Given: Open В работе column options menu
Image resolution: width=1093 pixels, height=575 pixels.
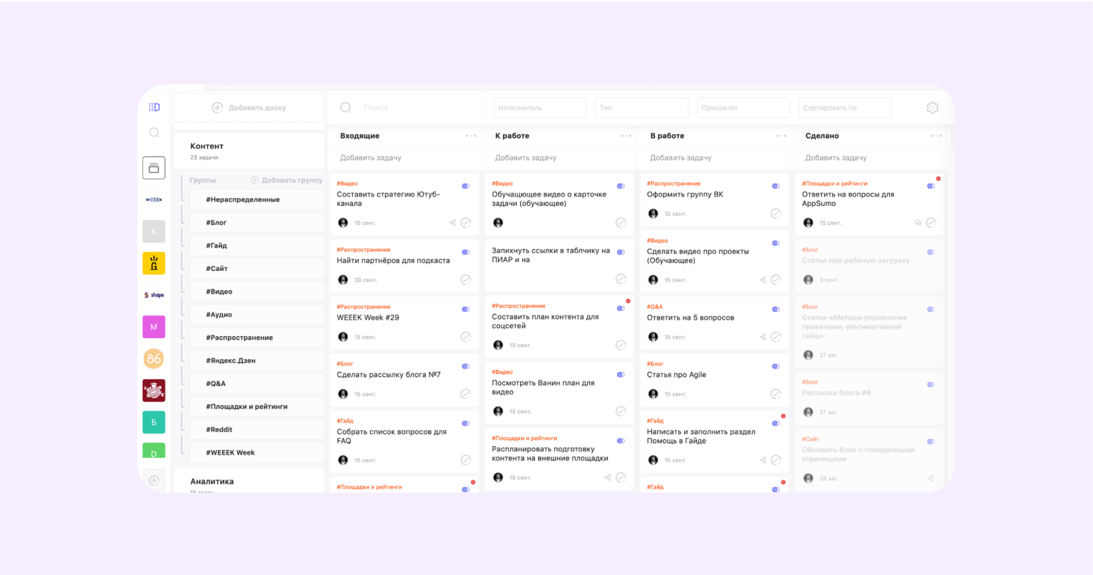Looking at the screenshot, I should point(781,136).
